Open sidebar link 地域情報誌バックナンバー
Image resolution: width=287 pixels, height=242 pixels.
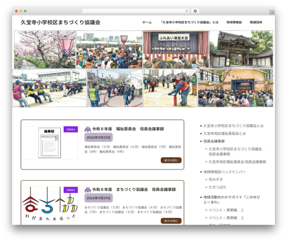[x=224, y=172]
